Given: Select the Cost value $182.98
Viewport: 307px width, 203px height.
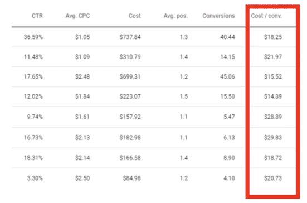Looking at the screenshot, I should (130, 138).
